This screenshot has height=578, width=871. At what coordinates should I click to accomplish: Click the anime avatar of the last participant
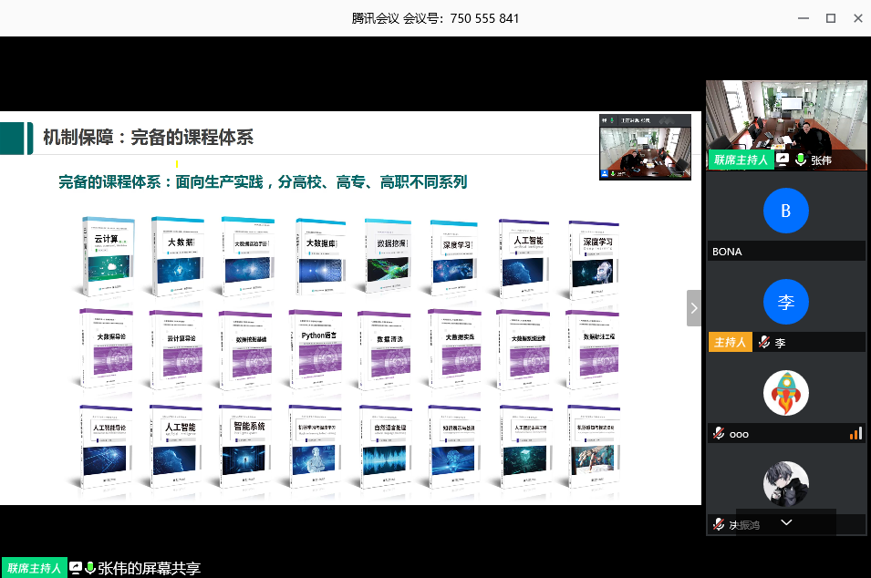click(x=785, y=483)
